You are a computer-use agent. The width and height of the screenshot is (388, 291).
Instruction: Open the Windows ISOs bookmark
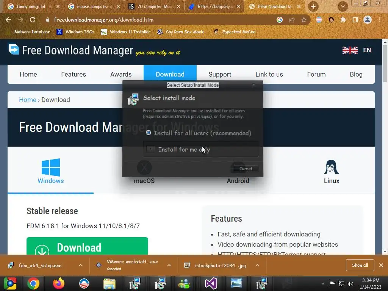click(75, 32)
